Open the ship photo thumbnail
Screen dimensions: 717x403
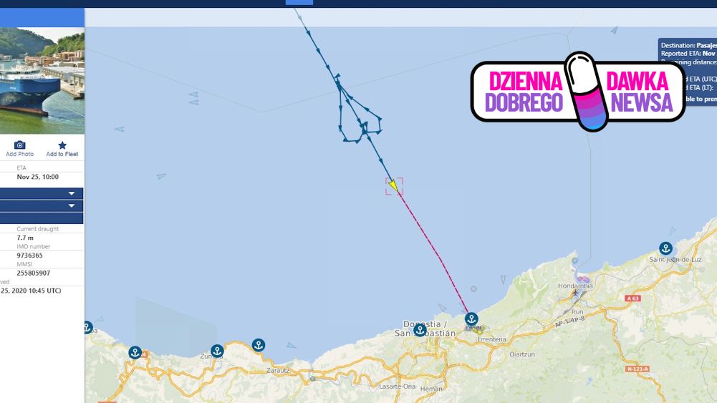[42, 80]
